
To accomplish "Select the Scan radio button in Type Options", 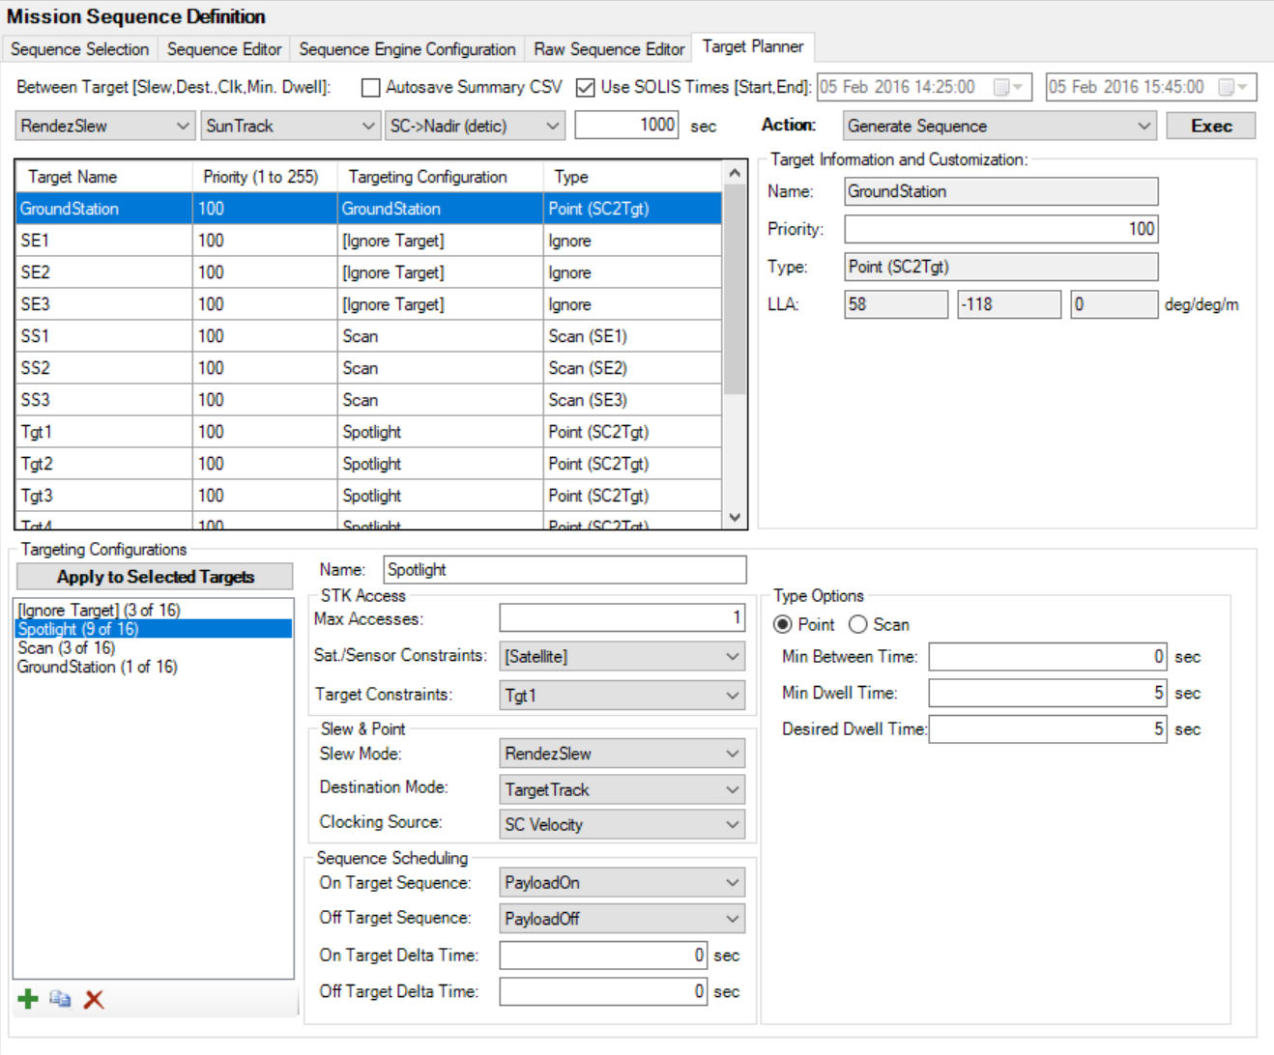I will click(x=858, y=624).
